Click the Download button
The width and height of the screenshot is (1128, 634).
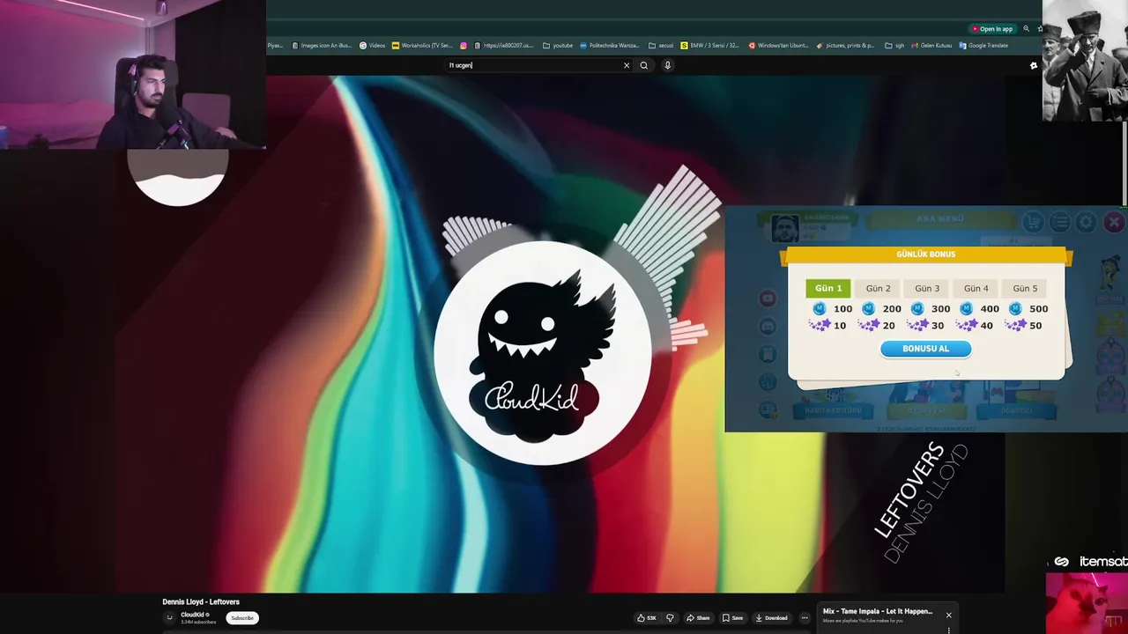click(x=771, y=618)
